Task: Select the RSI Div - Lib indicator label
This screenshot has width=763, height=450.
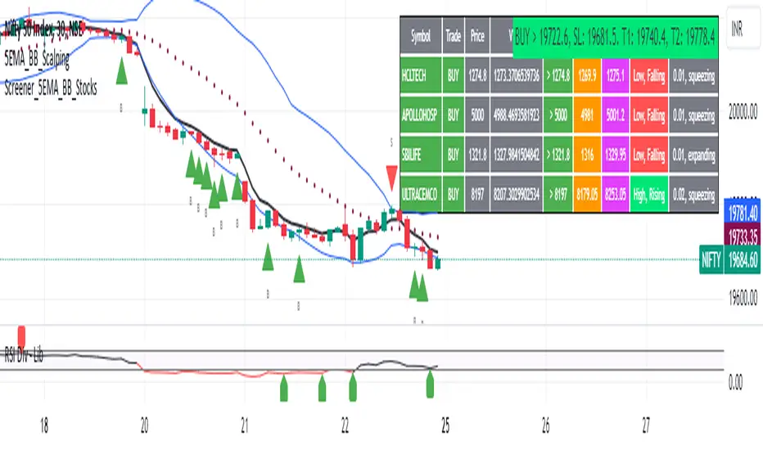Action: (24, 355)
